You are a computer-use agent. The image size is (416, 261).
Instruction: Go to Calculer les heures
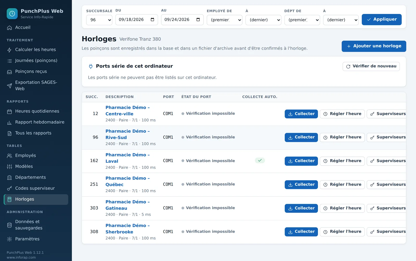click(x=36, y=50)
